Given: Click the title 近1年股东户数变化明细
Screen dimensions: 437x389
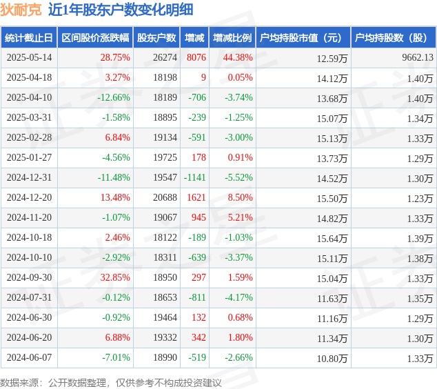Looking at the screenshot, I should point(121,10).
